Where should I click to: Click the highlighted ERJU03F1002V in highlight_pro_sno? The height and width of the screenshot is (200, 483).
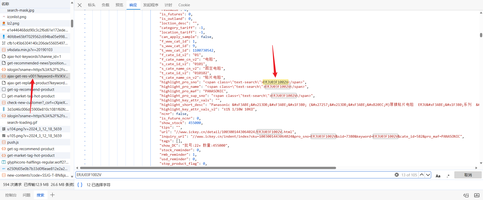[x=275, y=82]
